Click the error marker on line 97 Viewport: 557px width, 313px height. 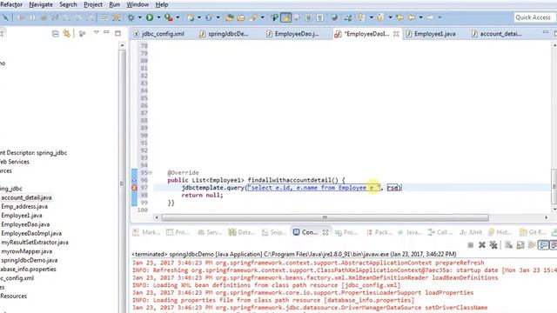[134, 188]
